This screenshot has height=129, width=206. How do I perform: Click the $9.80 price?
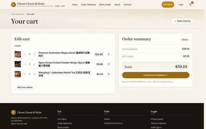point(99,64)
